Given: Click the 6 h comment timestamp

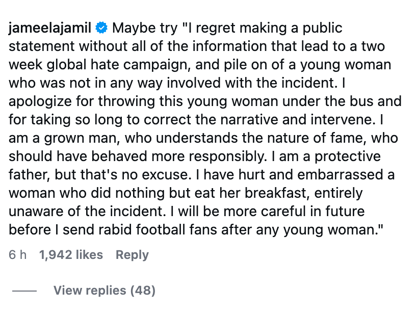Looking at the screenshot, I should tap(17, 254).
